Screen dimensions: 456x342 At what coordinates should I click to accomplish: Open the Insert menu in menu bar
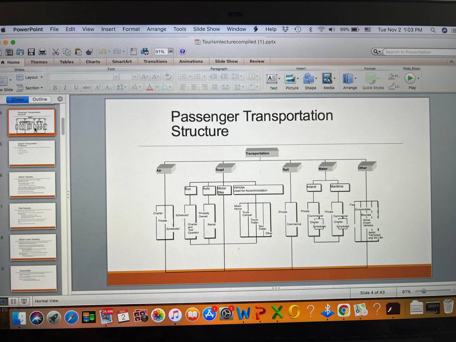tap(108, 29)
